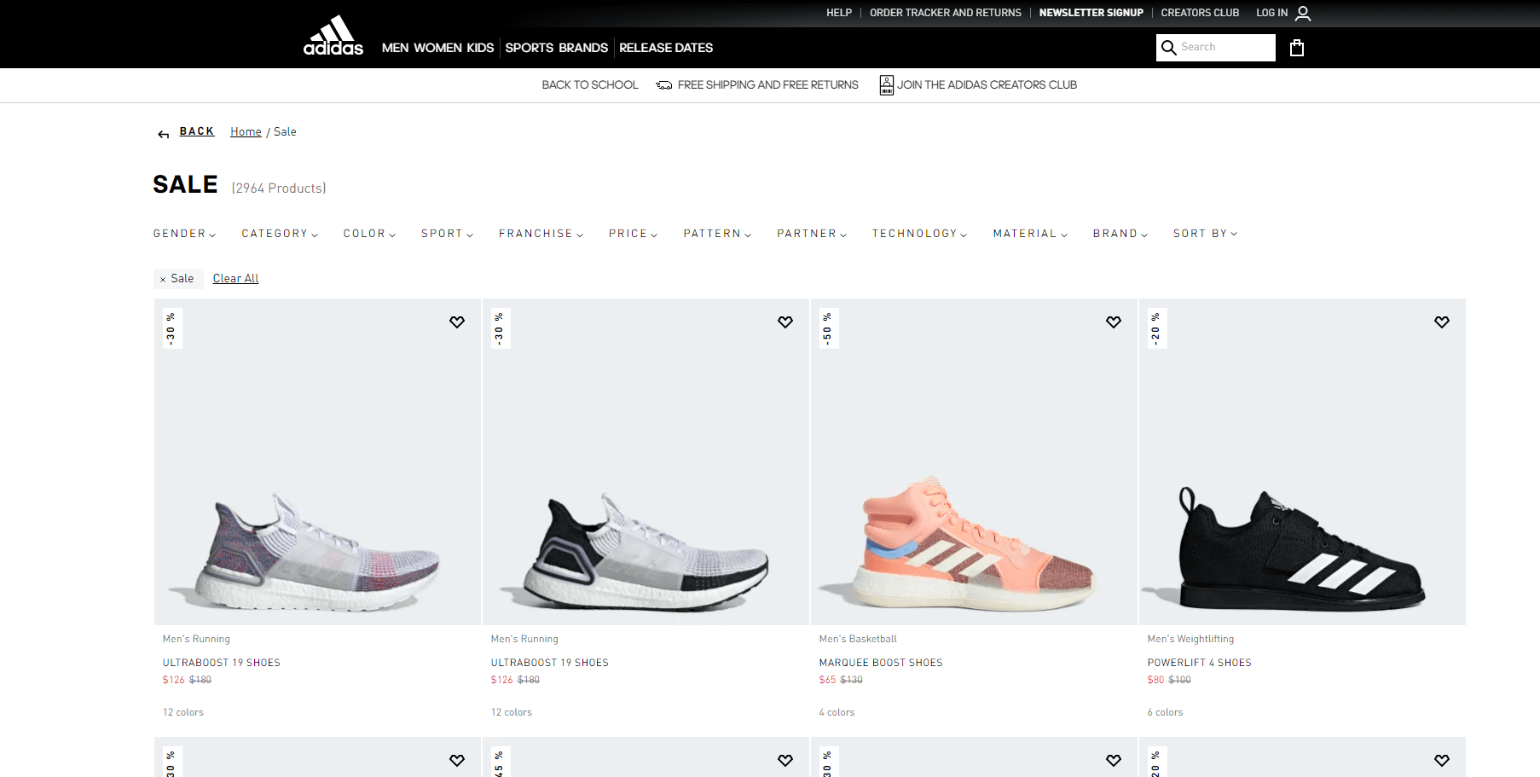Open Release Dates menu item

(x=666, y=48)
